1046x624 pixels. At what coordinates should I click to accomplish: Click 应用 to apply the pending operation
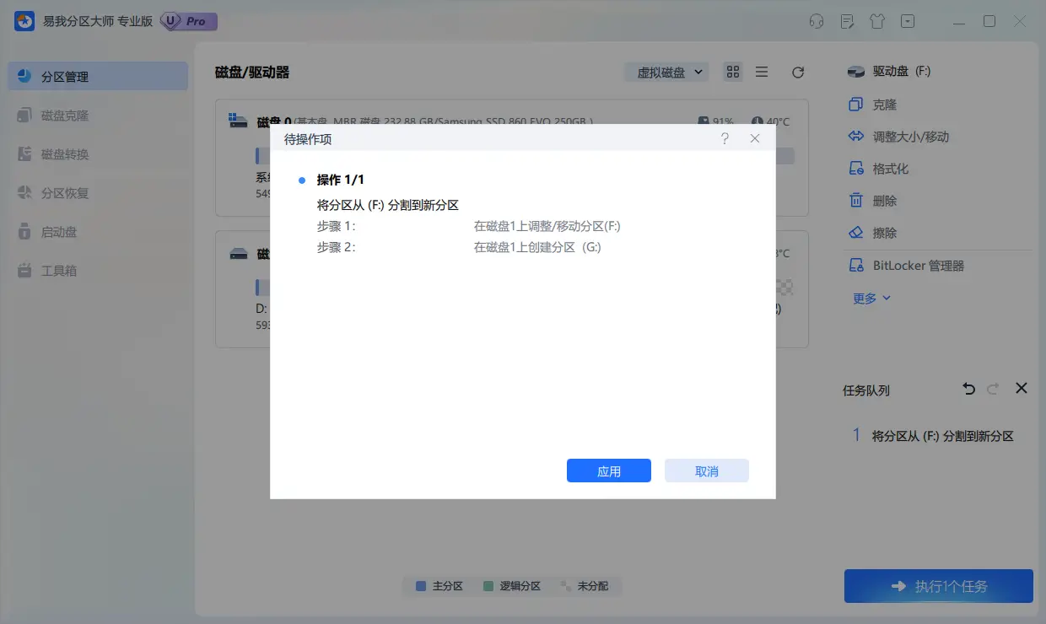[x=608, y=471]
